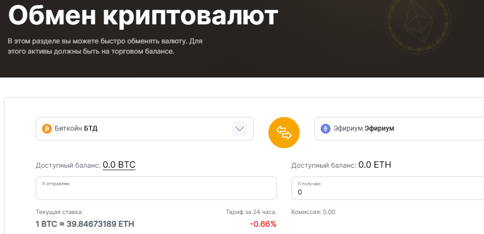This screenshot has height=234, width=484.
Task: Focus the "Я отправляю" amount field
Action: tap(156, 188)
